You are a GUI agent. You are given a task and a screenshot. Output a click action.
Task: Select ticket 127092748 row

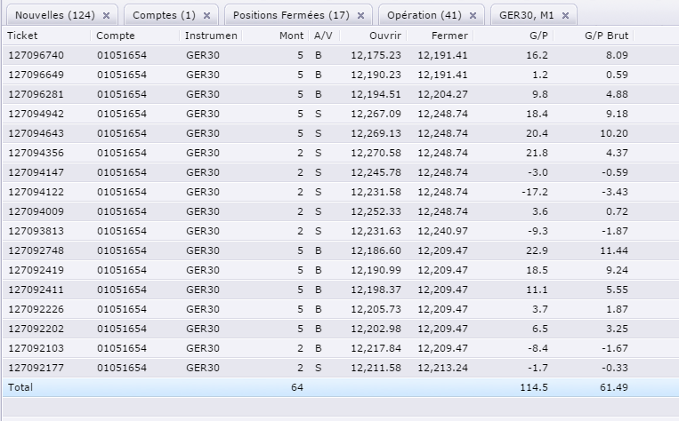coord(341,250)
